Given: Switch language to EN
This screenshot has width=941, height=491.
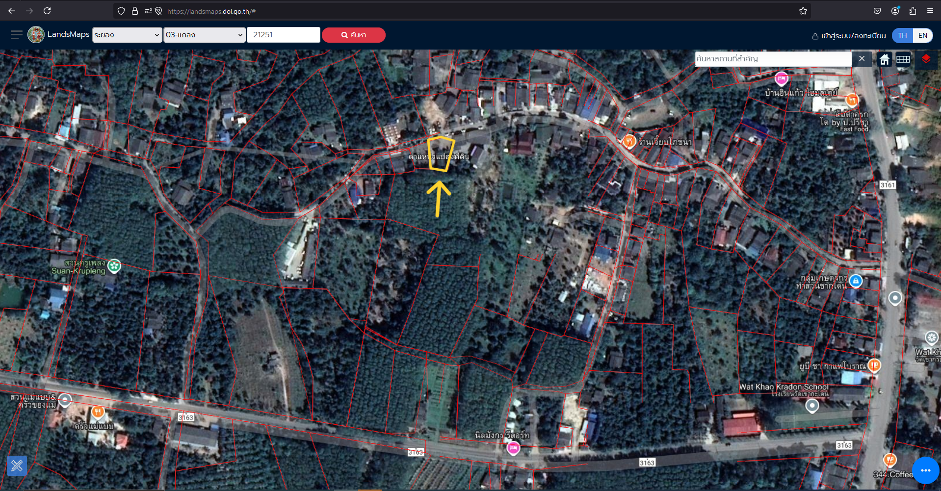Looking at the screenshot, I should coord(923,35).
